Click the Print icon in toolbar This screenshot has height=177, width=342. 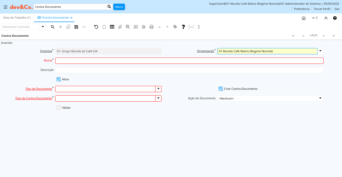point(152,27)
